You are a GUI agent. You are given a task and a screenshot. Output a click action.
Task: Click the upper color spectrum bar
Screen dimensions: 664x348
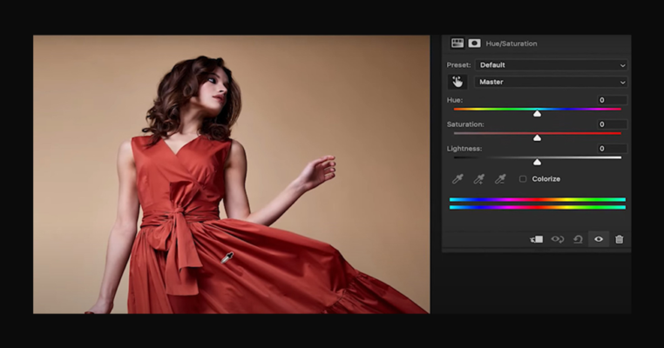tap(538, 199)
